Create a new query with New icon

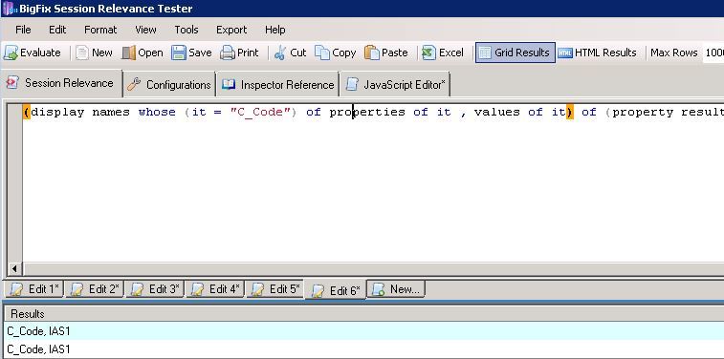[x=82, y=53]
